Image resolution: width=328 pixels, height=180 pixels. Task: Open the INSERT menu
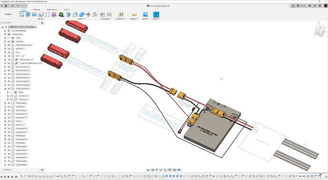[145, 19]
